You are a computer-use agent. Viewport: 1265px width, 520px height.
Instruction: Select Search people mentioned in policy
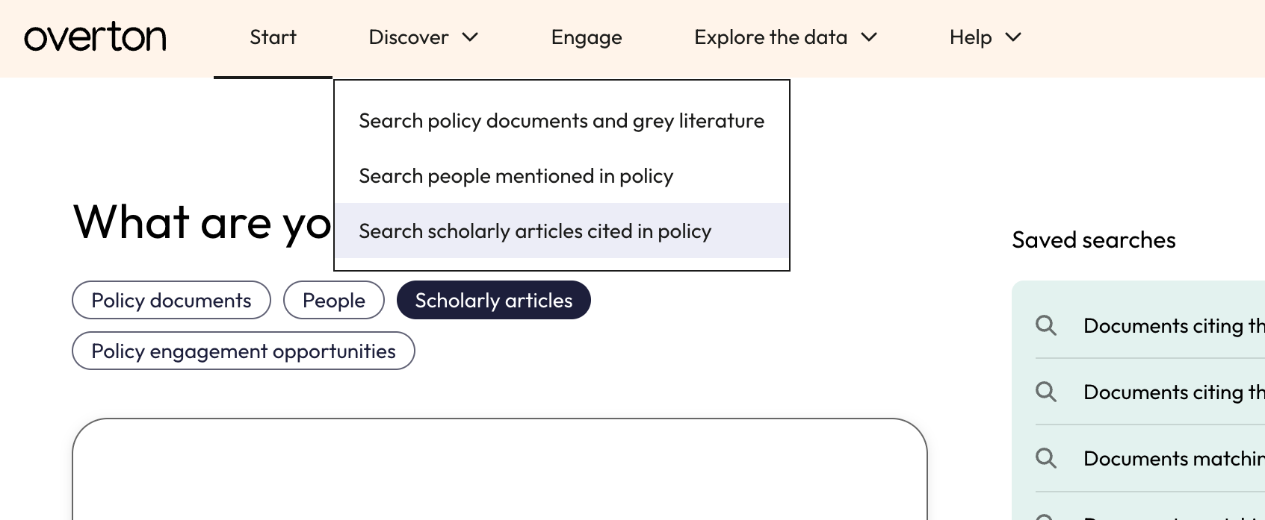click(x=562, y=176)
